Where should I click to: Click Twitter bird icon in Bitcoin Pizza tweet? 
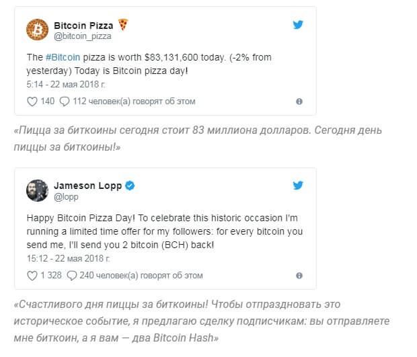click(299, 25)
